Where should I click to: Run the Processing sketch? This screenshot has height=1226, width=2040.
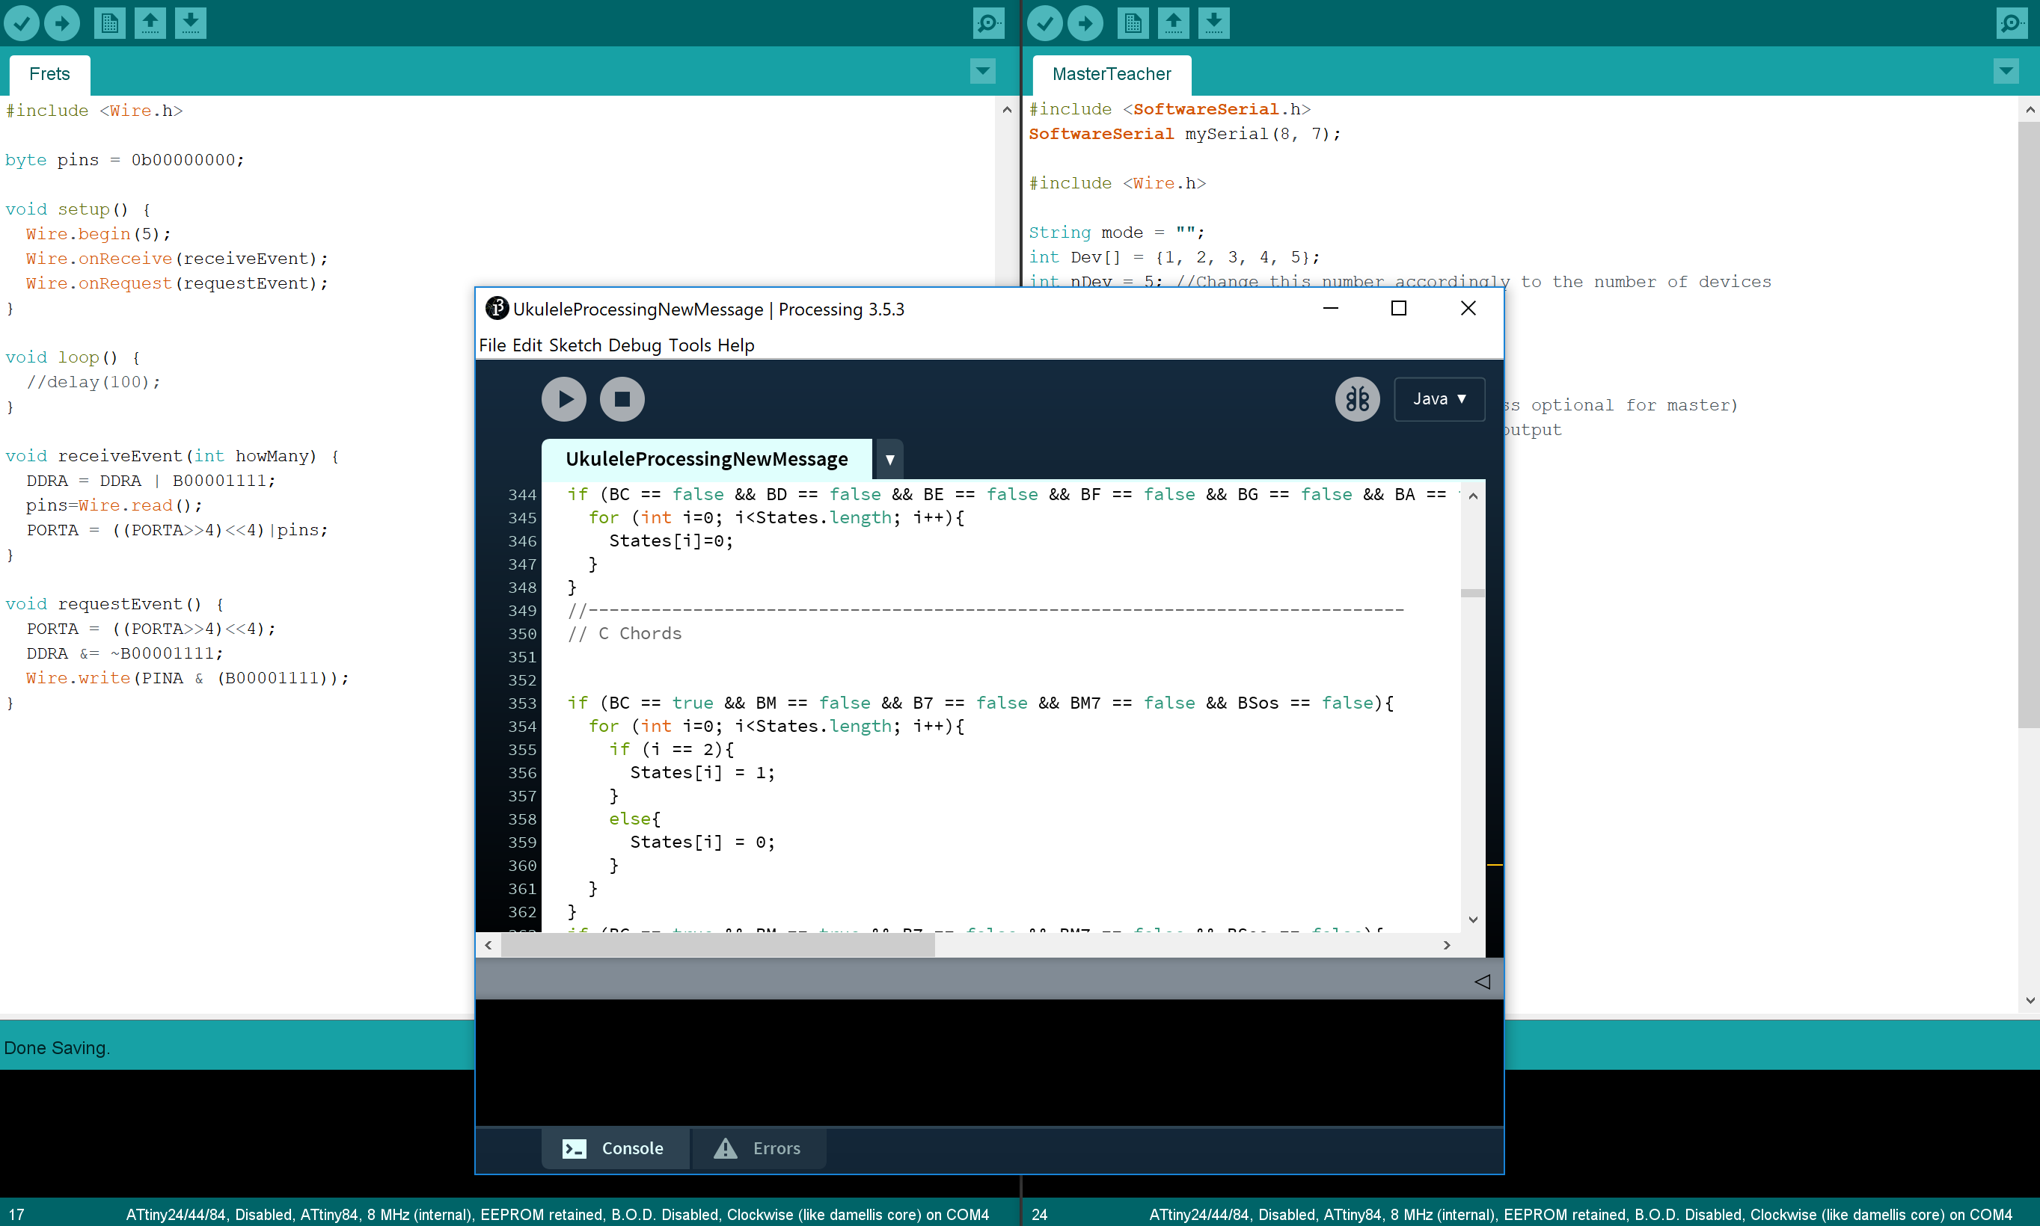point(564,399)
